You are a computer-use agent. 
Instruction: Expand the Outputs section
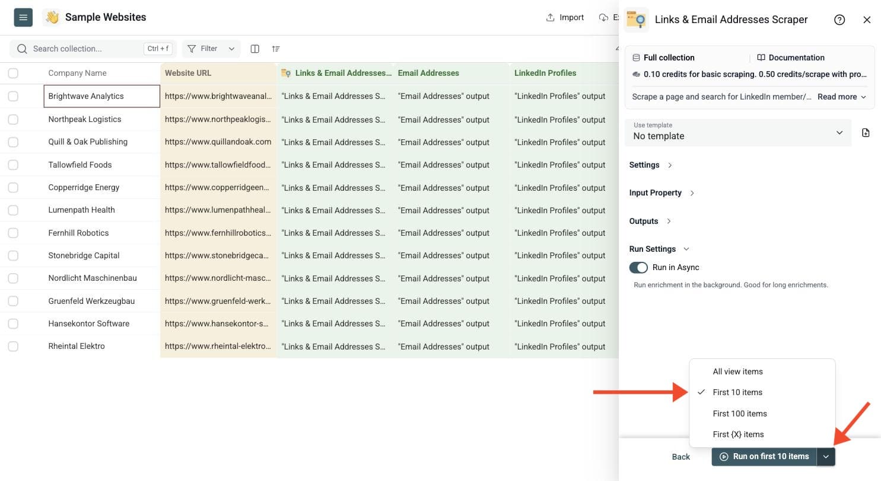tap(650, 222)
